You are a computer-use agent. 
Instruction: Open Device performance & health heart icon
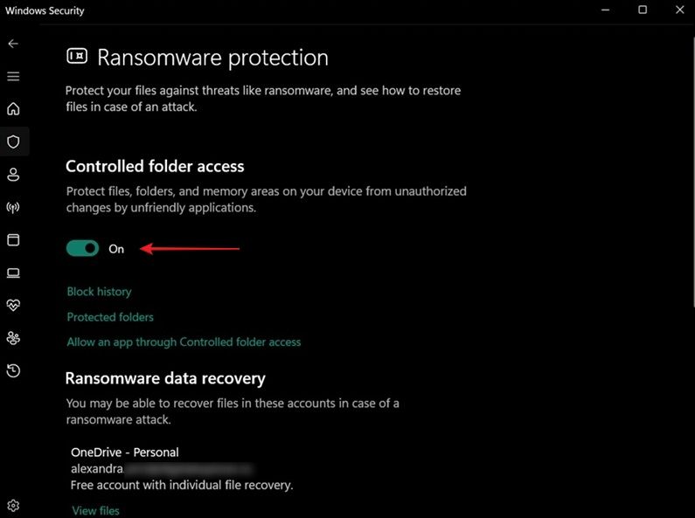13,305
